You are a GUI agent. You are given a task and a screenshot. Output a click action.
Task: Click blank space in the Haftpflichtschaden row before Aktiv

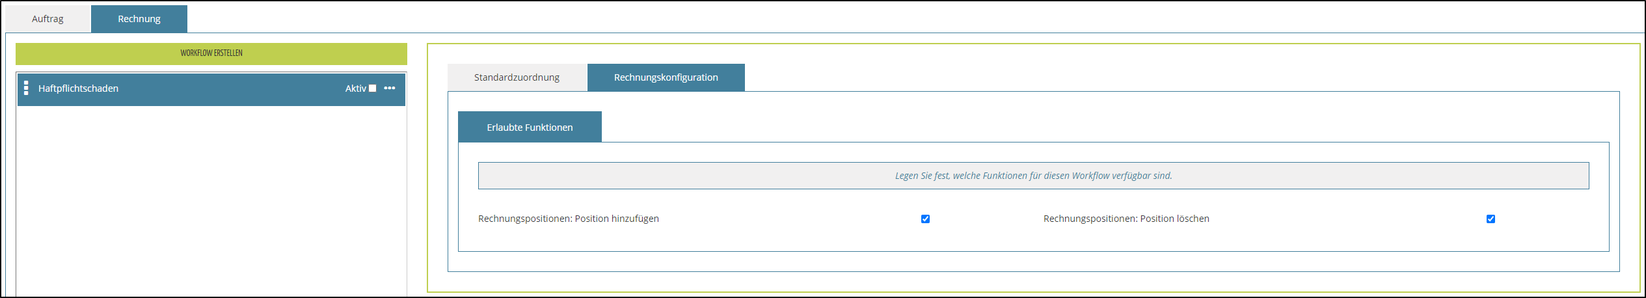point(228,88)
